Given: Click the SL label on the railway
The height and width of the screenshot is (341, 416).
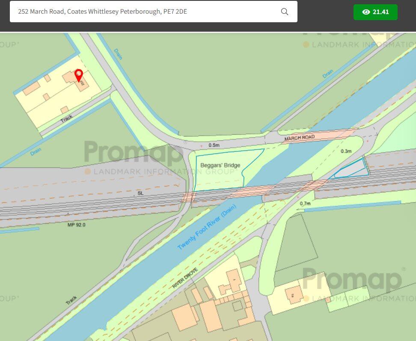Looking at the screenshot, I should (x=140, y=193).
